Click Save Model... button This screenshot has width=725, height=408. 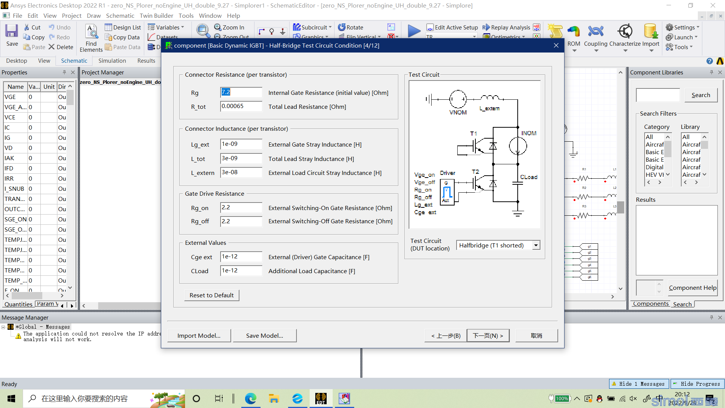point(265,335)
